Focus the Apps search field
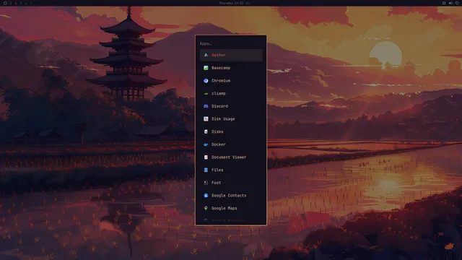 point(231,43)
